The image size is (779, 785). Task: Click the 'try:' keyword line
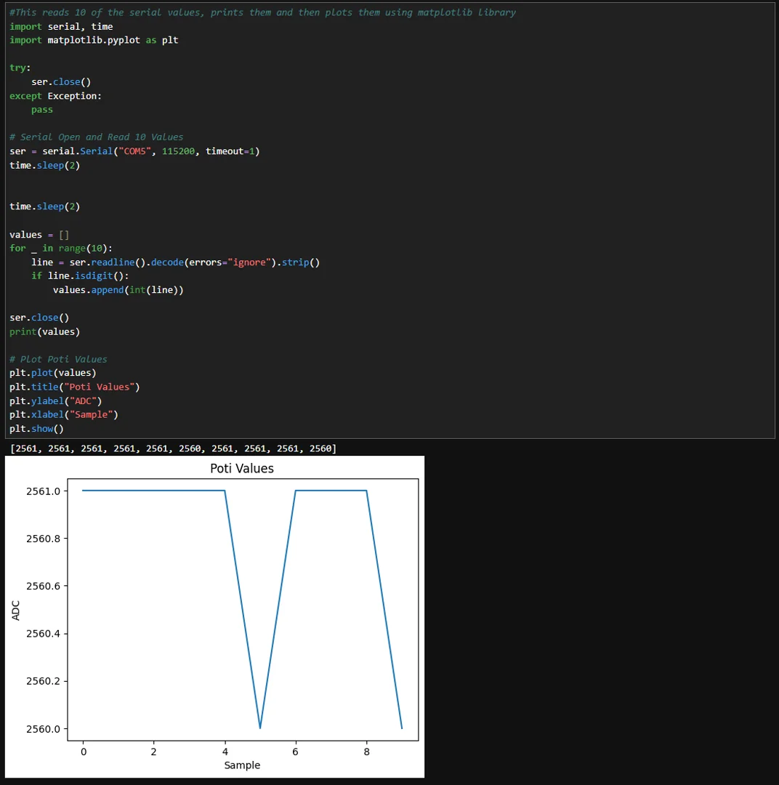(20, 68)
